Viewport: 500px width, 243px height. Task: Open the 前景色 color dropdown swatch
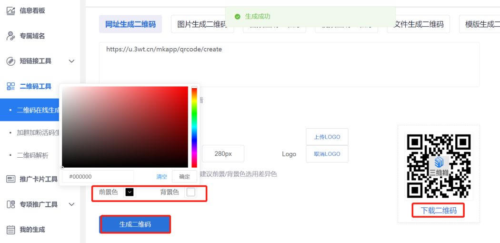coord(130,192)
